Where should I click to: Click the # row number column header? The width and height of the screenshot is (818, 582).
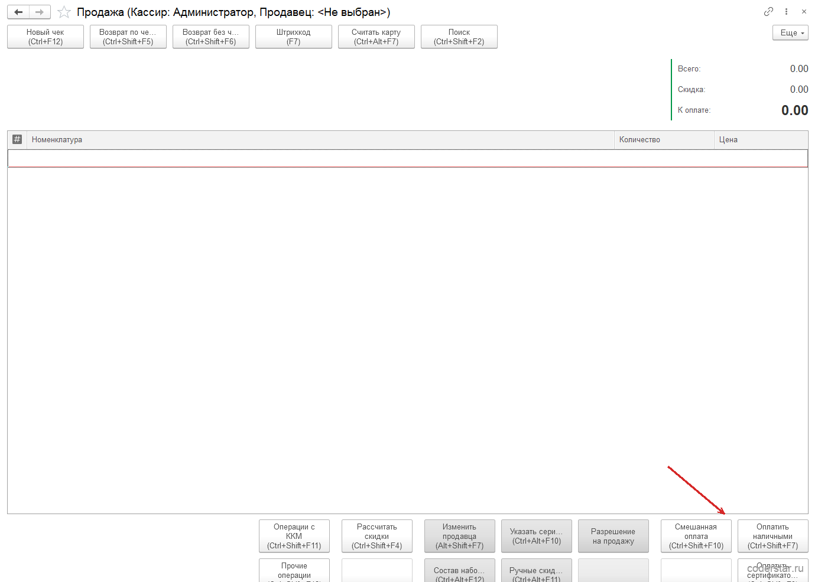coord(17,139)
